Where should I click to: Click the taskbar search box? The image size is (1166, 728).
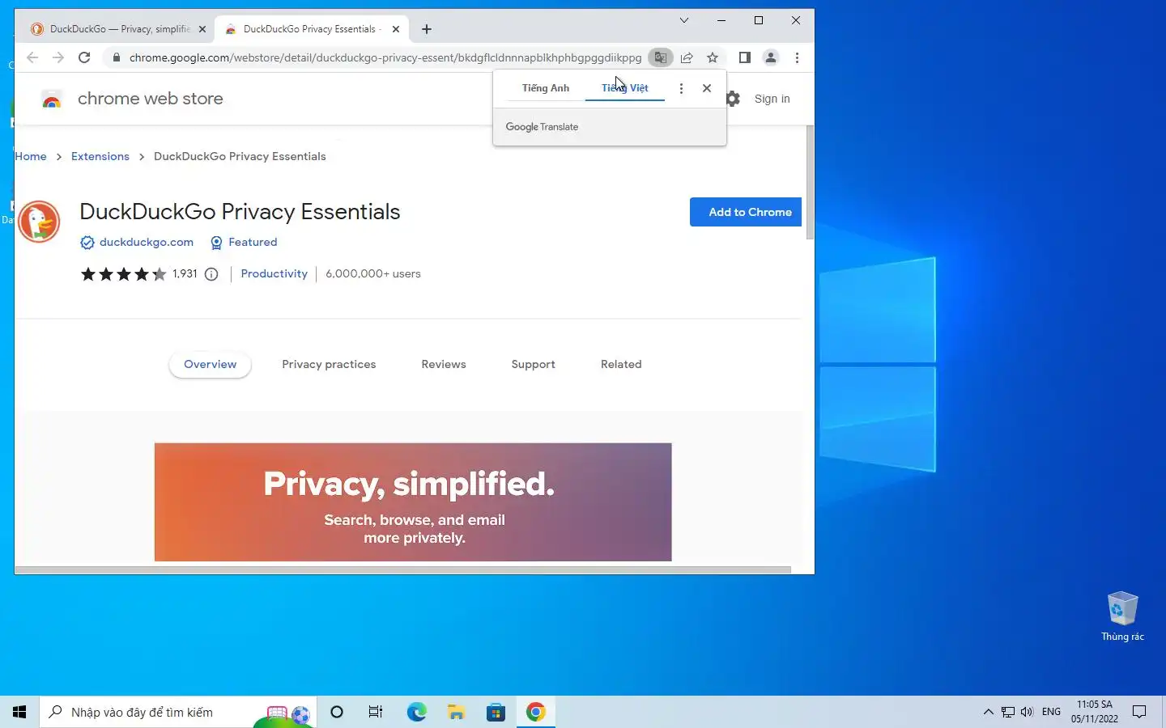178,712
